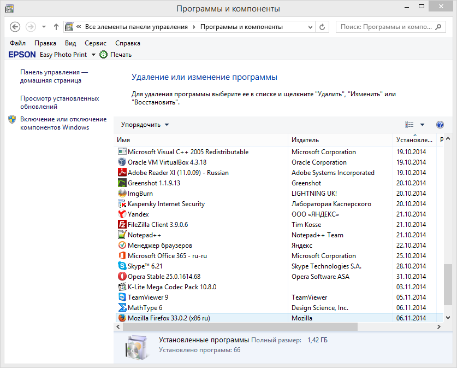Click the TeamViewer 9 icon
This screenshot has width=457, height=368.
pyautogui.click(x=122, y=297)
